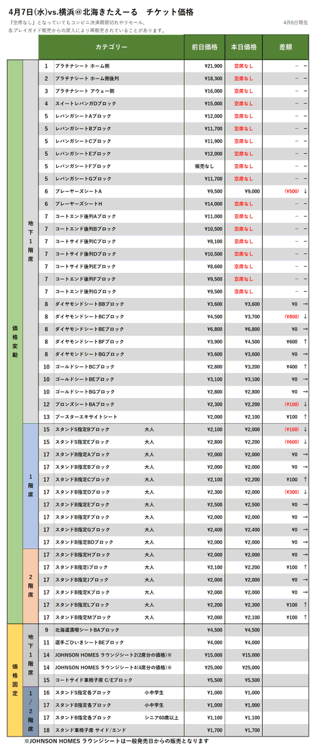Image resolution: width=316 pixels, height=751 pixels.
Task: Click 'スタンドS指定Eブロック' row name
Action: click(82, 442)
